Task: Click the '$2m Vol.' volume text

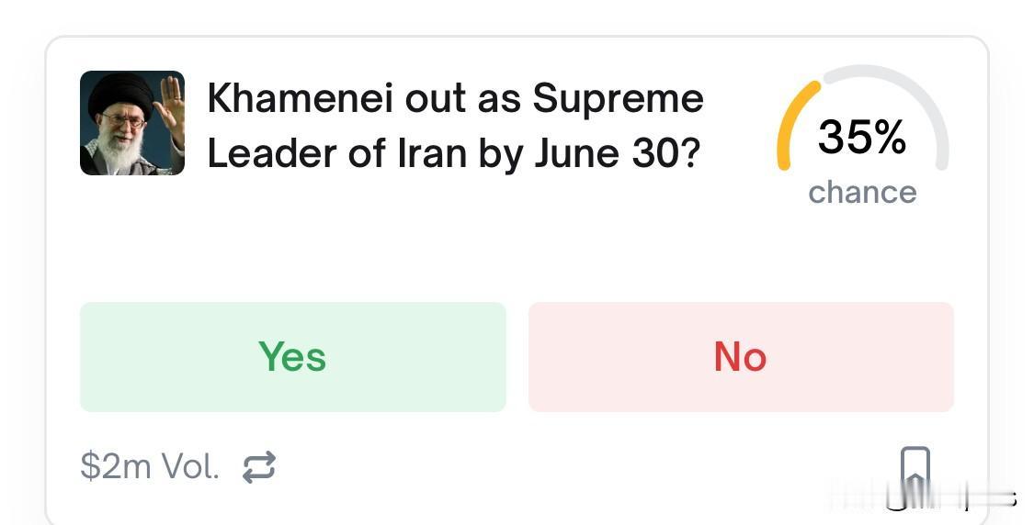Action: (x=150, y=467)
